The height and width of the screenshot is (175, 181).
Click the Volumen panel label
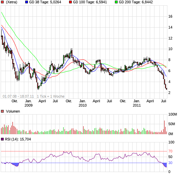pyautogui.click(x=13, y=111)
